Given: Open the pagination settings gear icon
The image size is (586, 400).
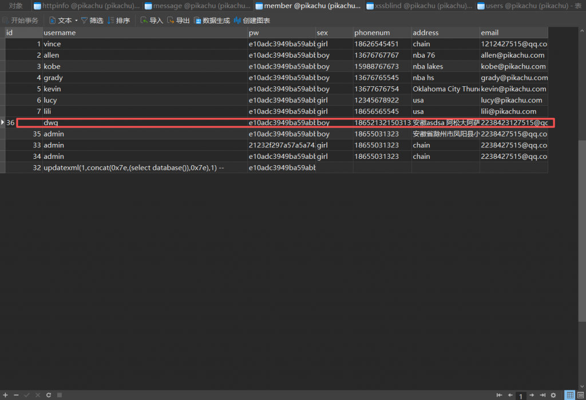Looking at the screenshot, I should [553, 395].
